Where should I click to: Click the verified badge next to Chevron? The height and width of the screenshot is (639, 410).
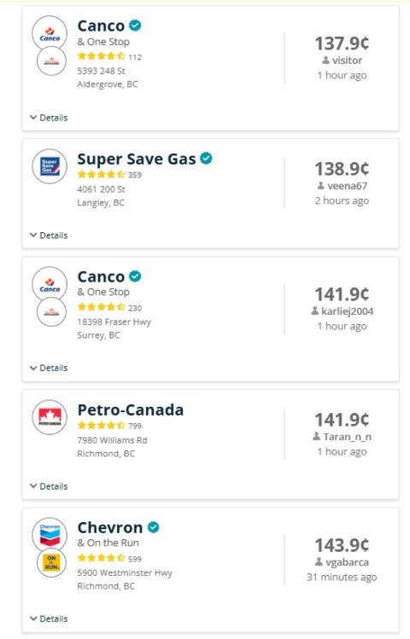(x=153, y=527)
